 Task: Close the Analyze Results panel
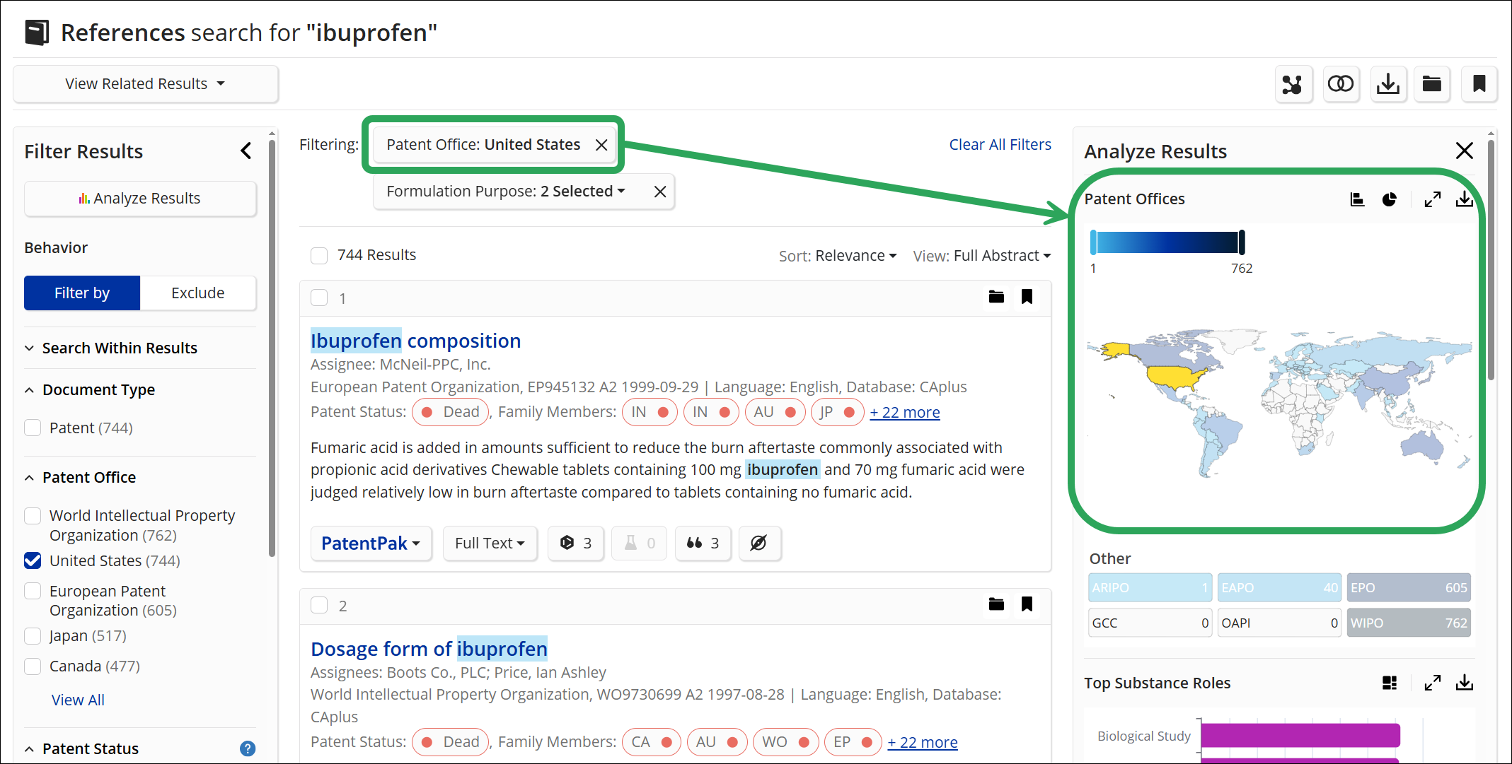click(x=1464, y=151)
